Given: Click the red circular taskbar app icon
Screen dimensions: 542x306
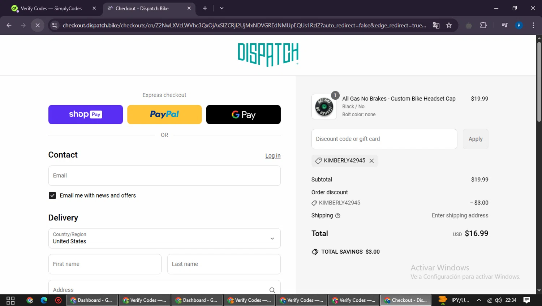Looking at the screenshot, I should coord(58,300).
